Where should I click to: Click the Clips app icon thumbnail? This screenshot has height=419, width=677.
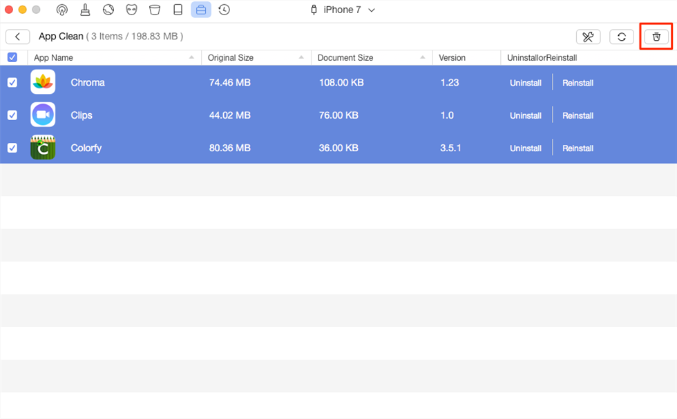[43, 115]
